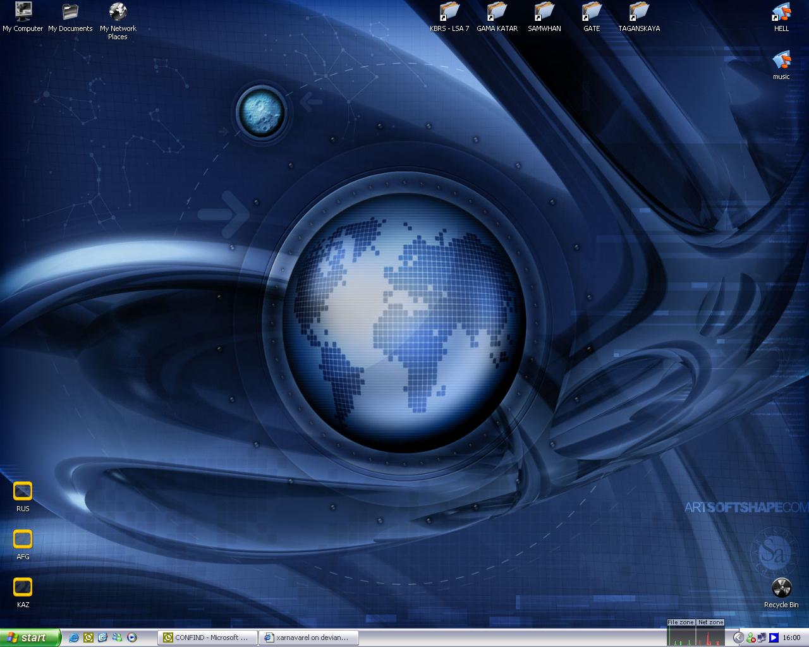Launch Windows Media Player from Quick Launch

coord(132,638)
